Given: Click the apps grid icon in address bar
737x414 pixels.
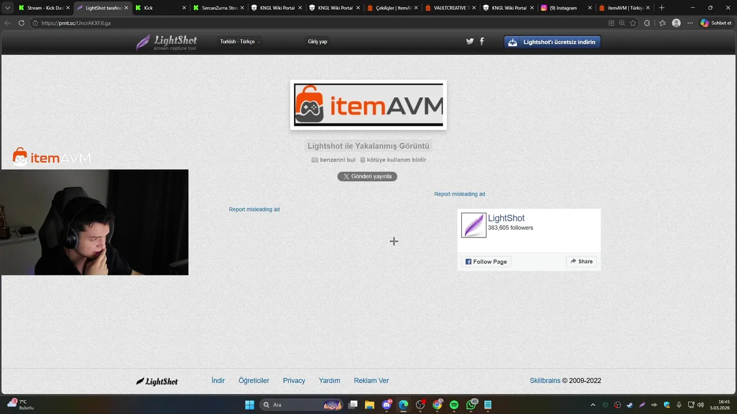Looking at the screenshot, I should (611, 23).
